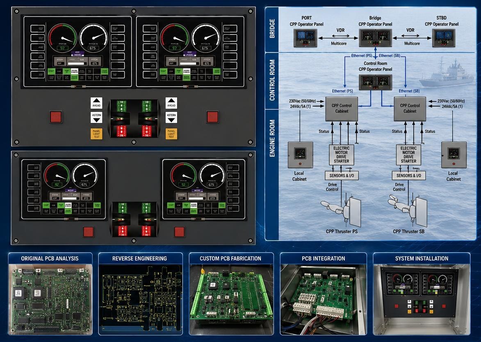Click the left pitch lever on upper panel
This screenshot has width=481, height=342.
[x=121, y=118]
